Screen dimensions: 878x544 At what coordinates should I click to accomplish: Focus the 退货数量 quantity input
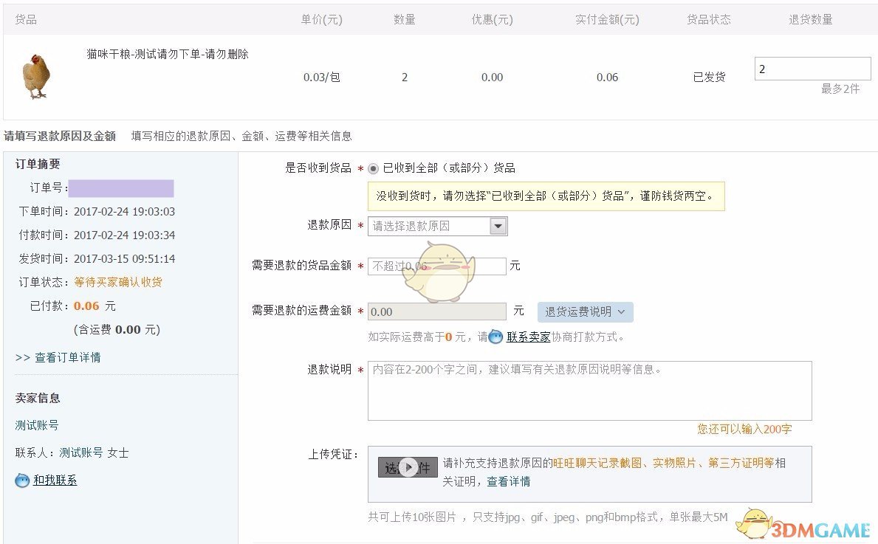click(812, 69)
